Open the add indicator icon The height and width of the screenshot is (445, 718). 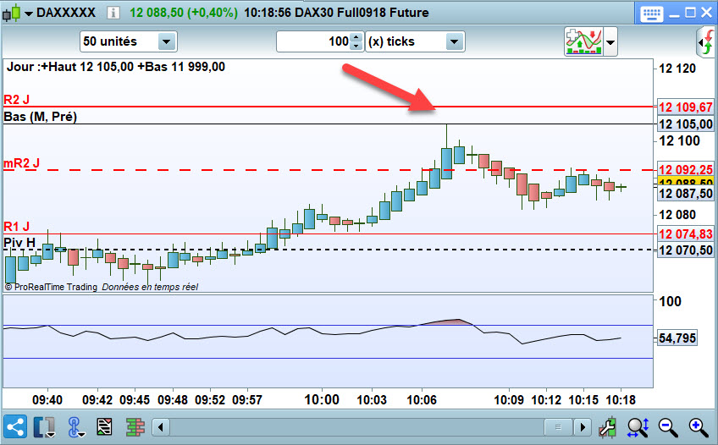tap(583, 41)
